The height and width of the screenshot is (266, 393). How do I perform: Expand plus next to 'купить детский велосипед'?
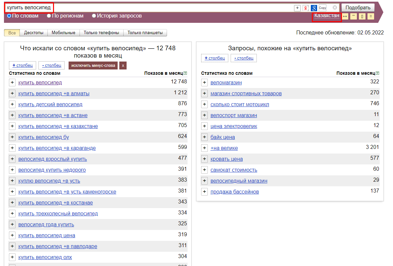coord(12,104)
